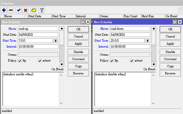
Task: Toggle ftp policy in mod-down schedule
Action: tap(112, 61)
